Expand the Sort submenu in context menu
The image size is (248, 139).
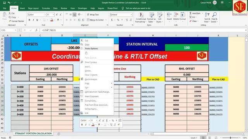click(97, 88)
